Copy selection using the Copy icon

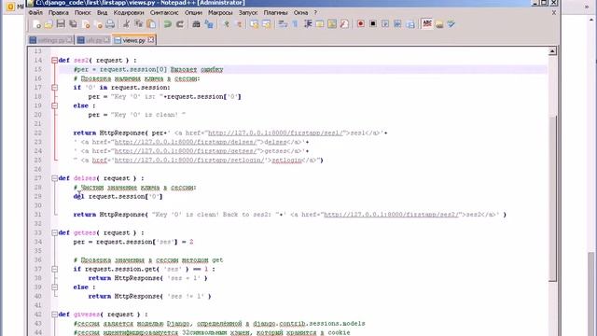pyautogui.click(x=139, y=24)
